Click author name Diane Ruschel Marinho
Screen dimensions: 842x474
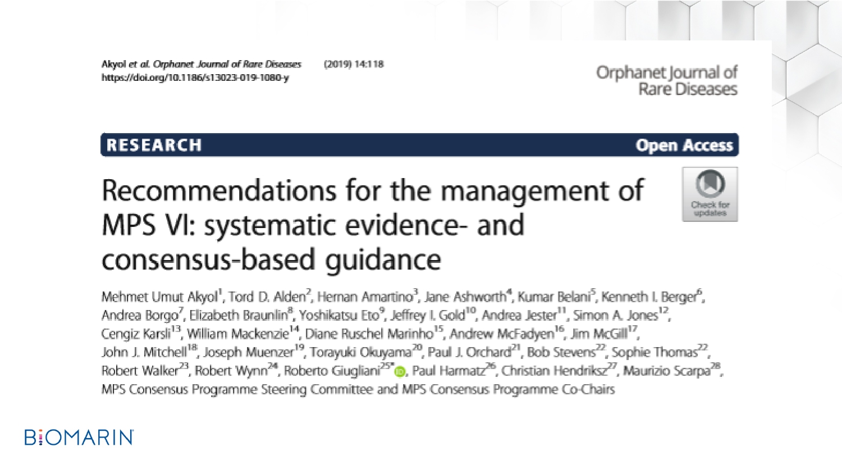369,334
